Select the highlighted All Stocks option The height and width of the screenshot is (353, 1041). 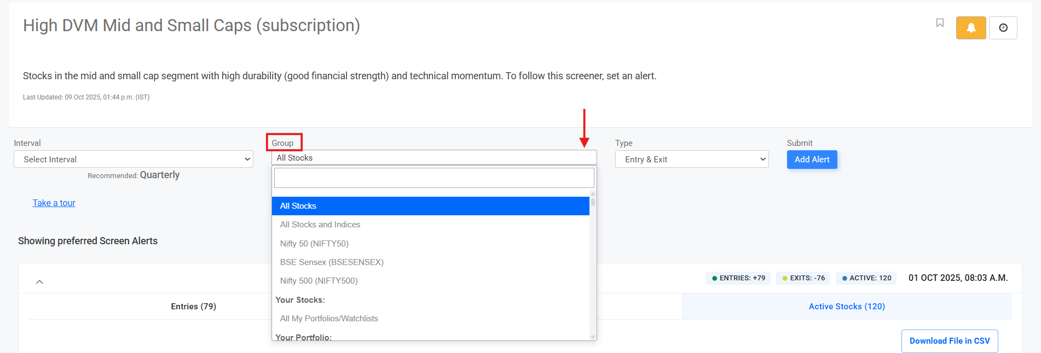[298, 206]
